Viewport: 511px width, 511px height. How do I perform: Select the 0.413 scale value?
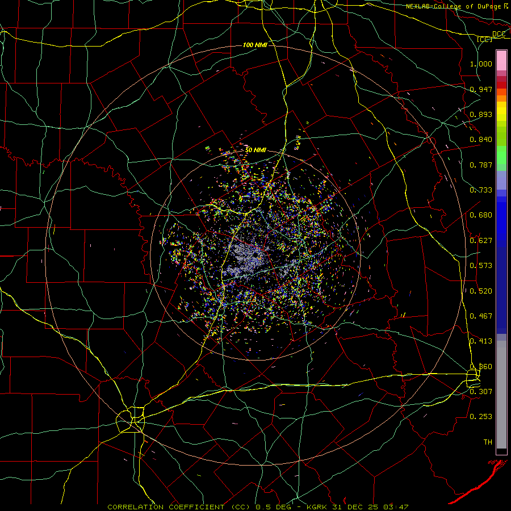pos(481,341)
